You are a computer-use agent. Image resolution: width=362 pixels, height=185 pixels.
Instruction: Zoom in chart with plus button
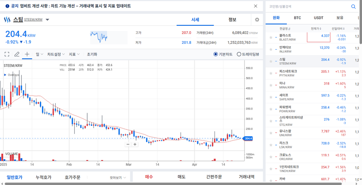pyautogui.click(x=135, y=144)
